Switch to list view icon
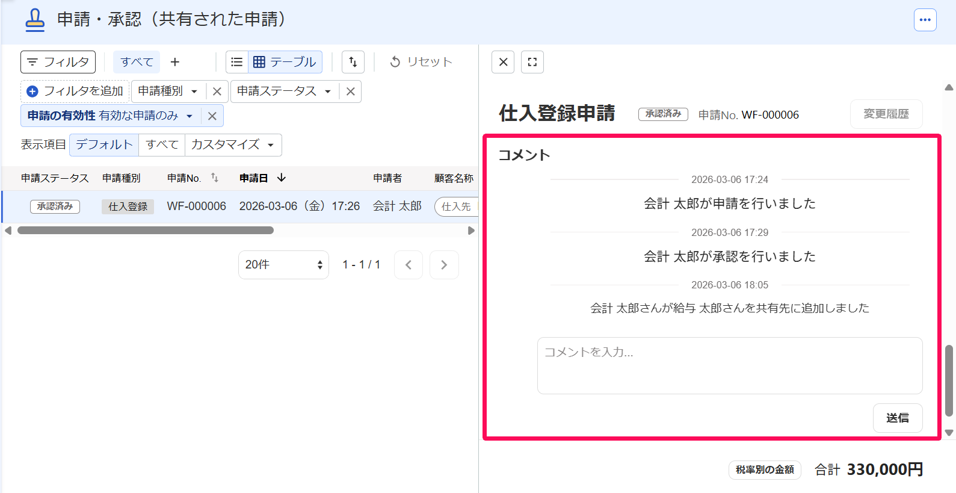 (x=237, y=62)
